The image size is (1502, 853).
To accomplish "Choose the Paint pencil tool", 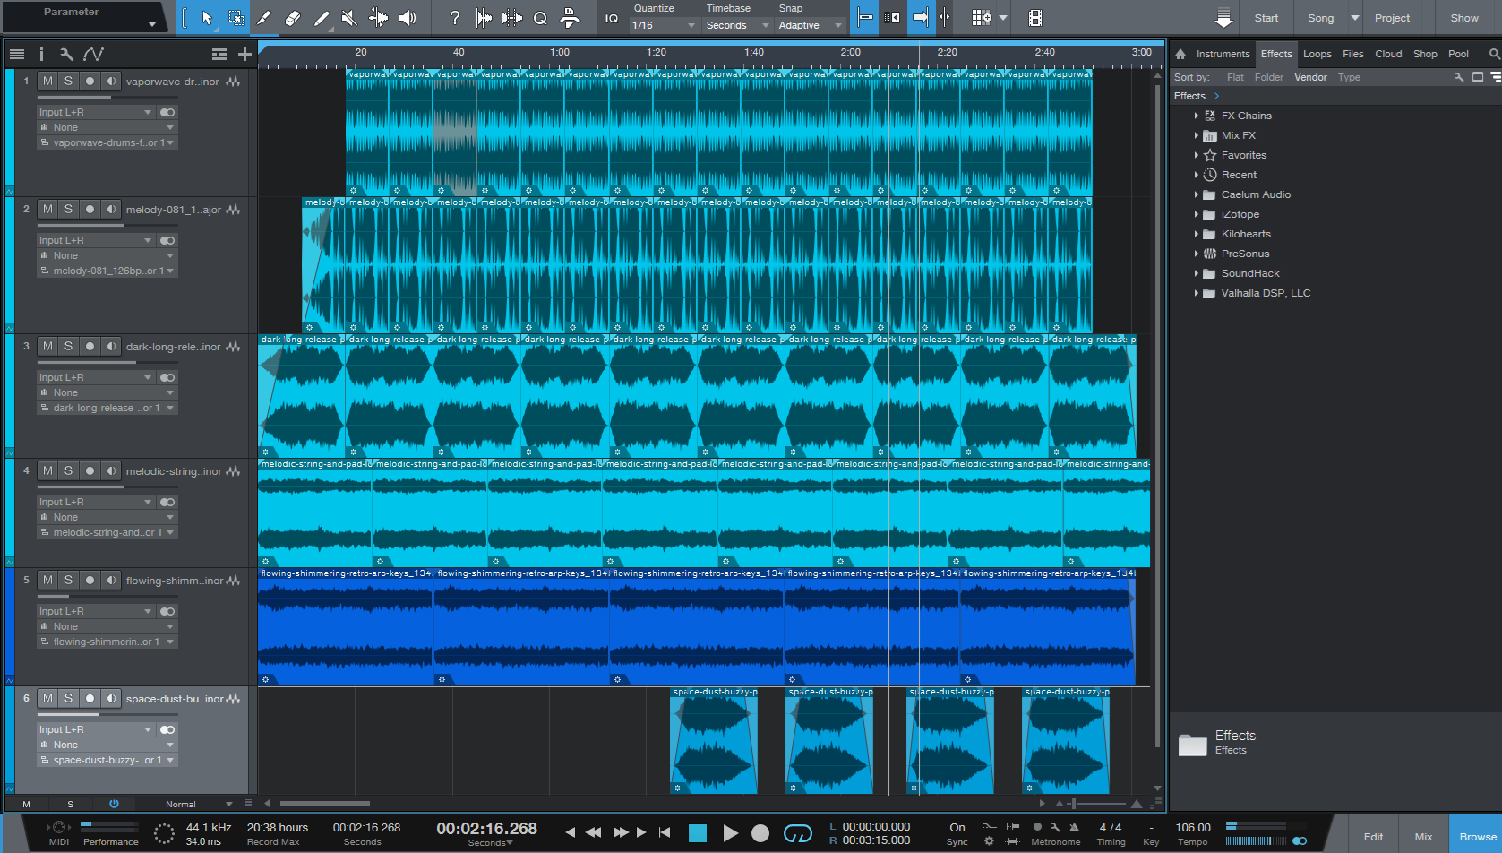I will click(321, 18).
